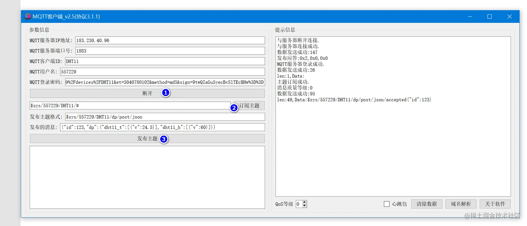Click the 订阅主题 subscribe button
The image size is (527, 226).
249,106
